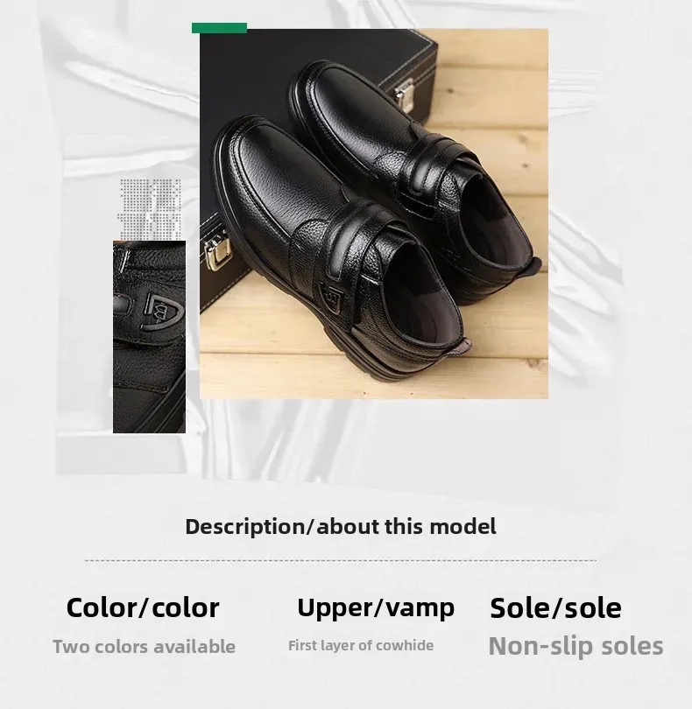
Task: Click the 'Description/about this model' heading
Action: tap(341, 527)
